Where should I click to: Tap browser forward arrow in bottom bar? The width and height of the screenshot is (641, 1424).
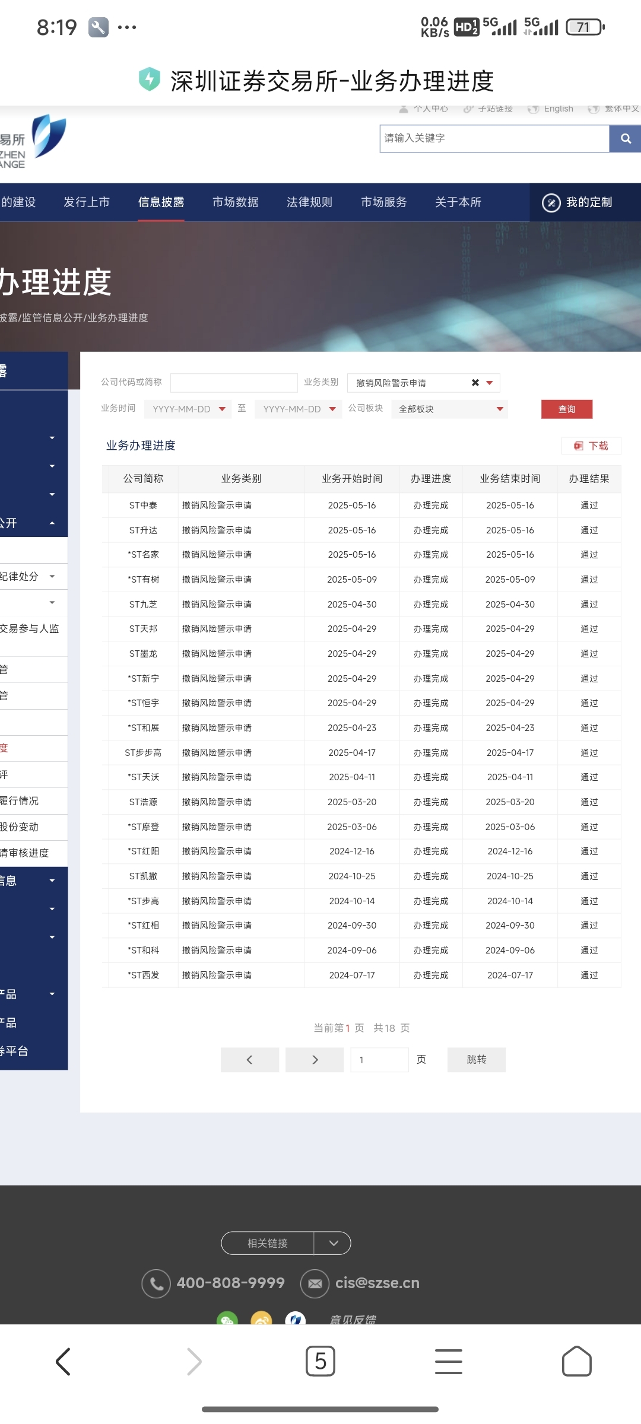coord(194,1361)
